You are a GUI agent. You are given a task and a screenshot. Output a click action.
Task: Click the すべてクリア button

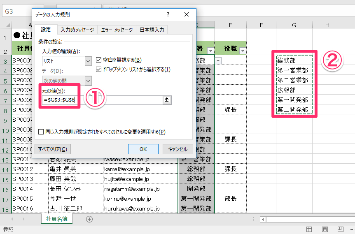53,149
